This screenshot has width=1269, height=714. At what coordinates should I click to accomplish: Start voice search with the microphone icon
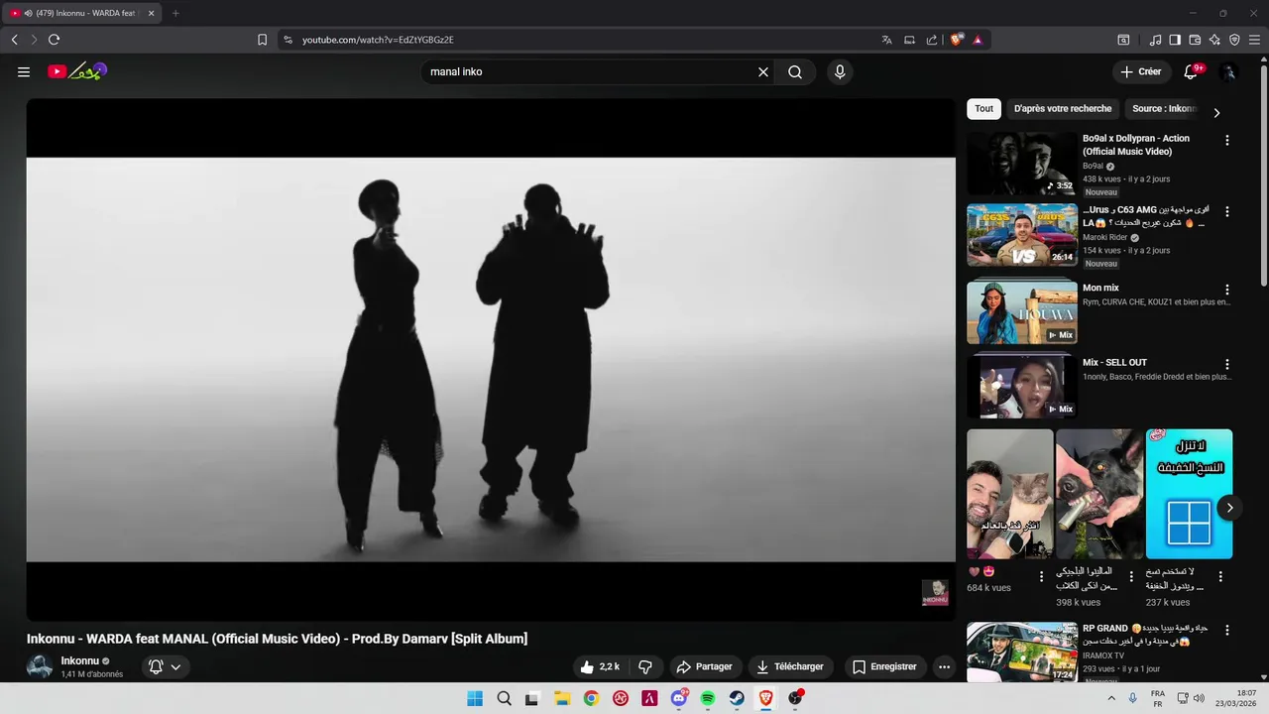pos(840,71)
